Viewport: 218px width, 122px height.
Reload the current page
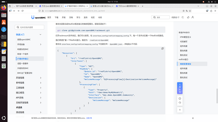(22, 11)
